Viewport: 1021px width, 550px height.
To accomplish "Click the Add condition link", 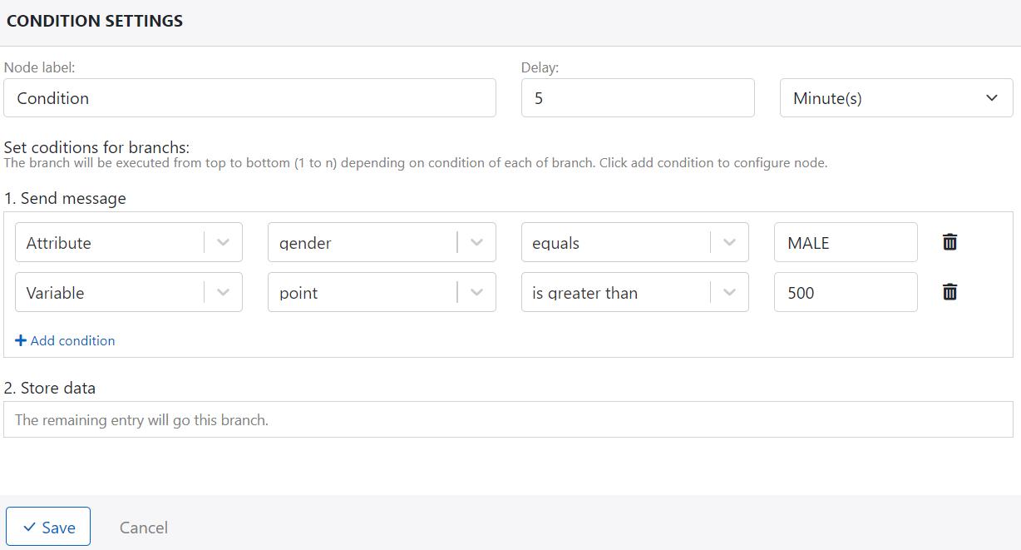I will (72, 340).
